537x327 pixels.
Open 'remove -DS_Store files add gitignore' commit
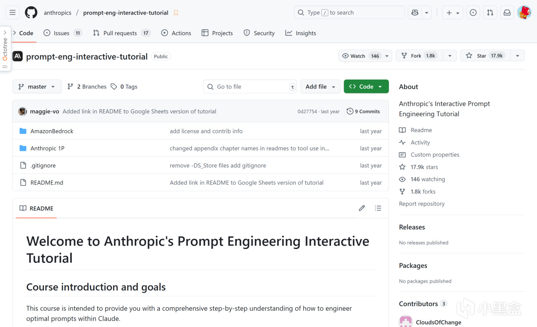pyautogui.click(x=218, y=166)
